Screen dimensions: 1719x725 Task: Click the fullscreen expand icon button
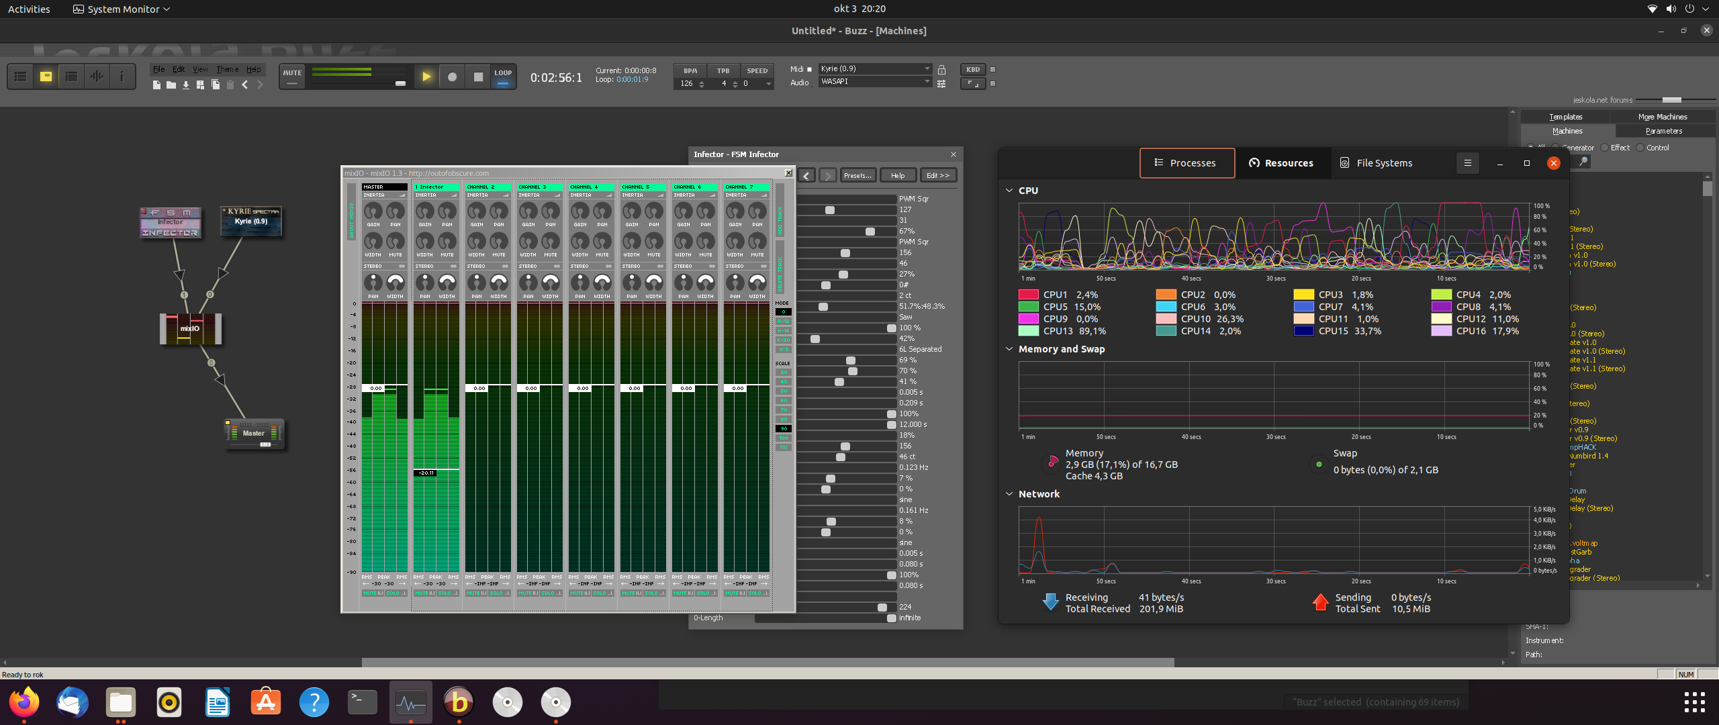[973, 84]
